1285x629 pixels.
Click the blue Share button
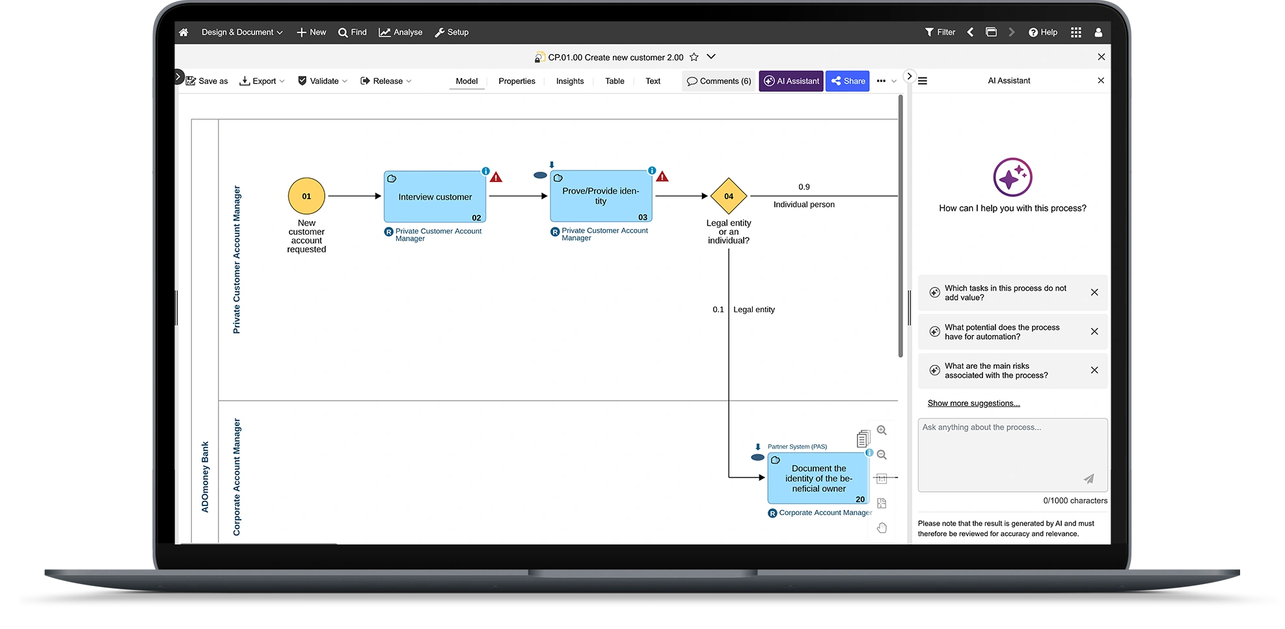[x=847, y=81]
